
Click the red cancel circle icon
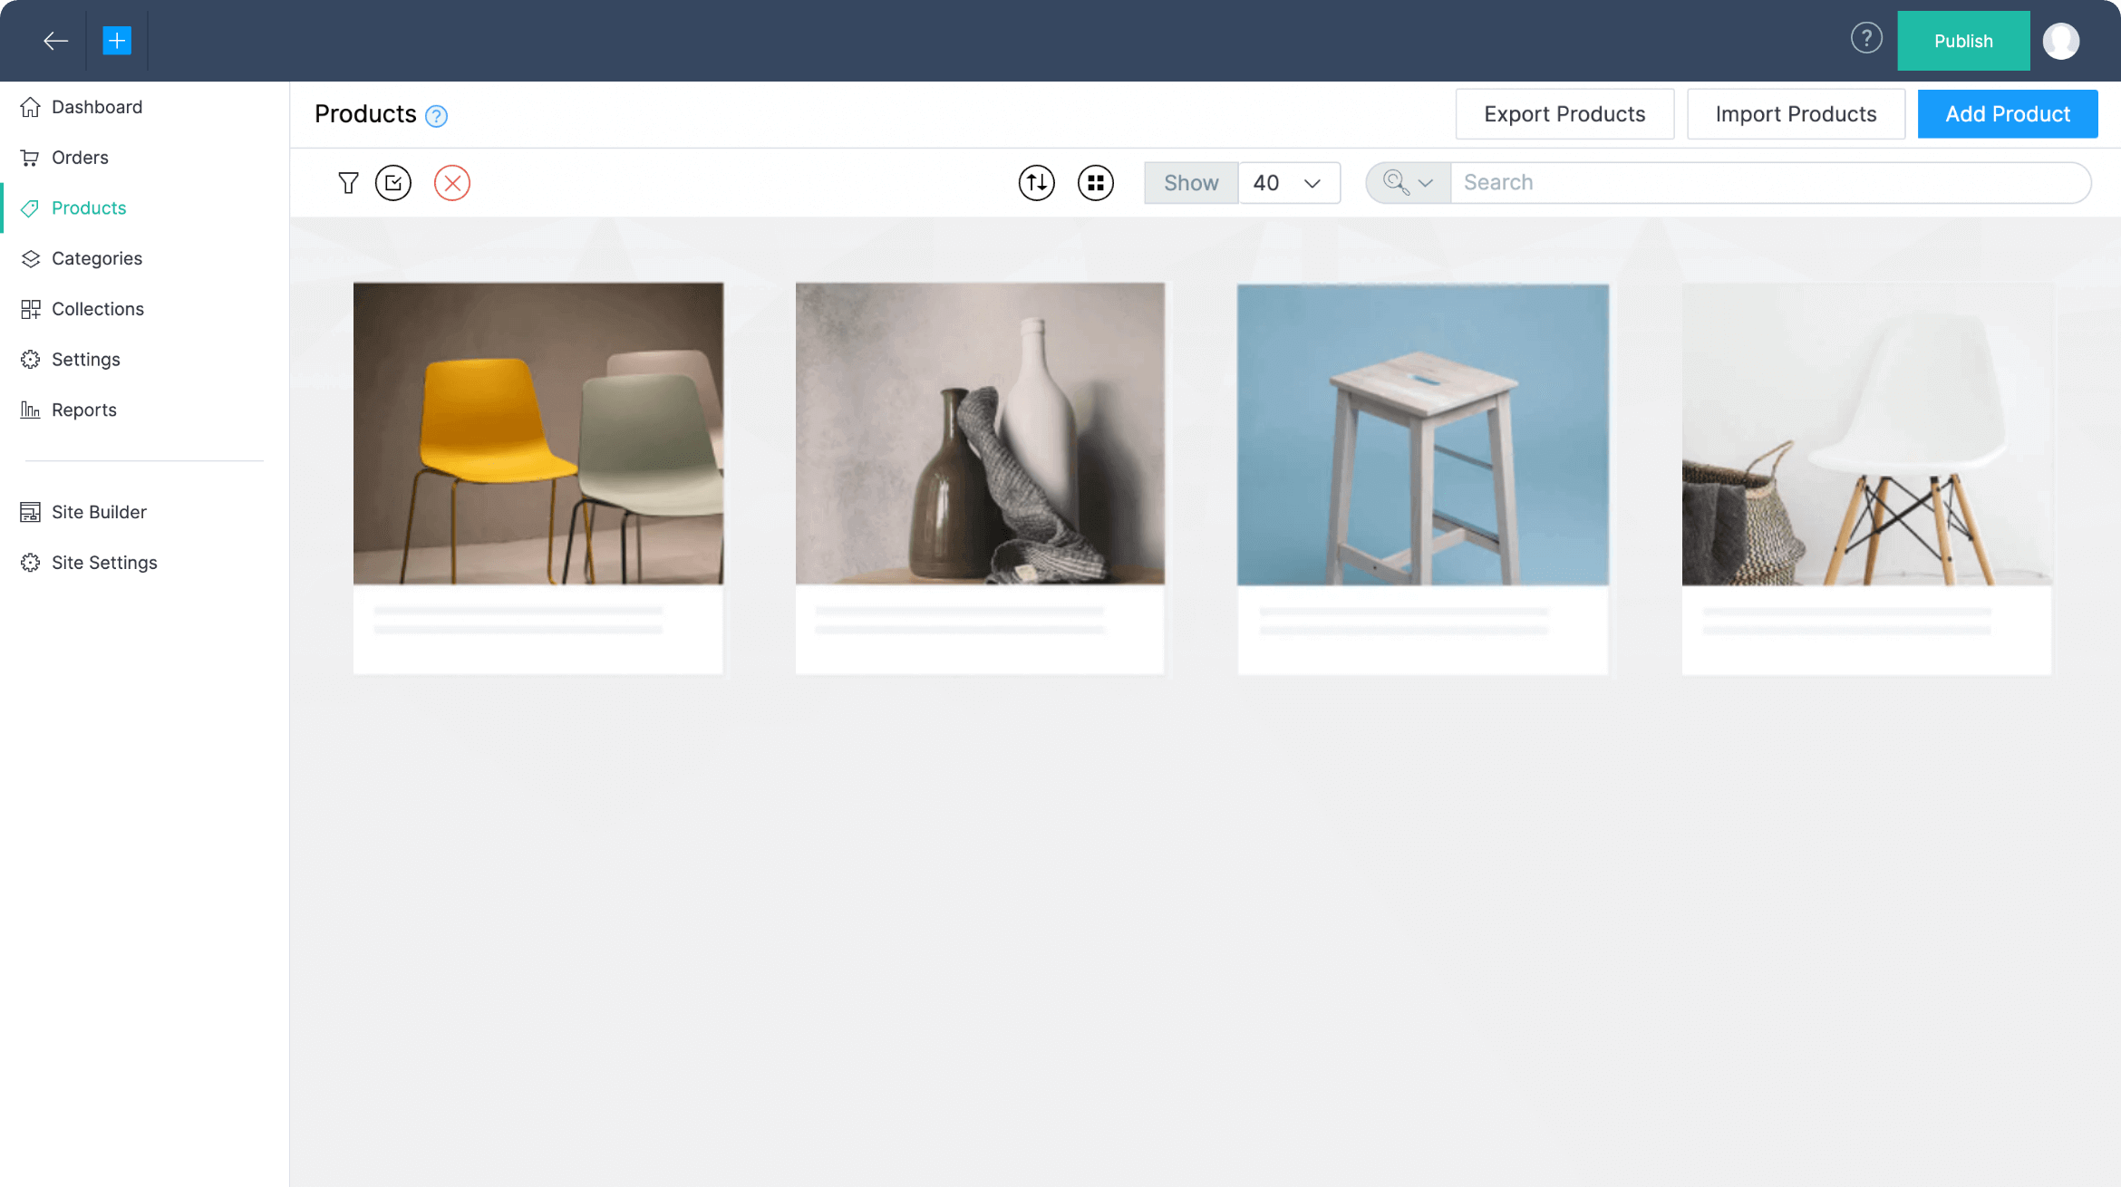pos(451,183)
